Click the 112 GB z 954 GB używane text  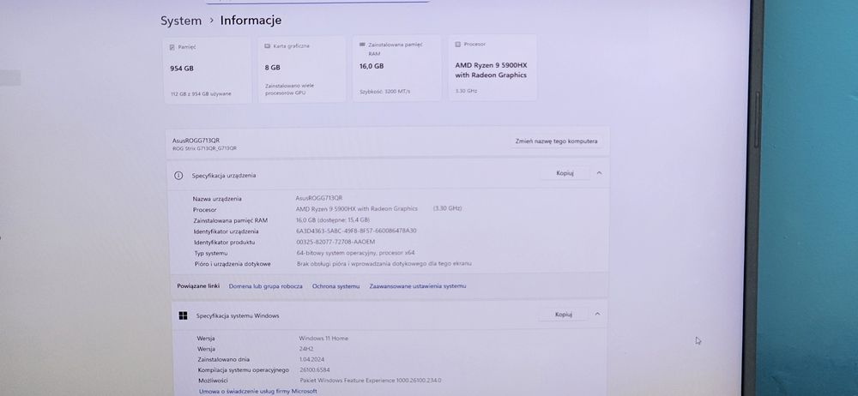[201, 94]
